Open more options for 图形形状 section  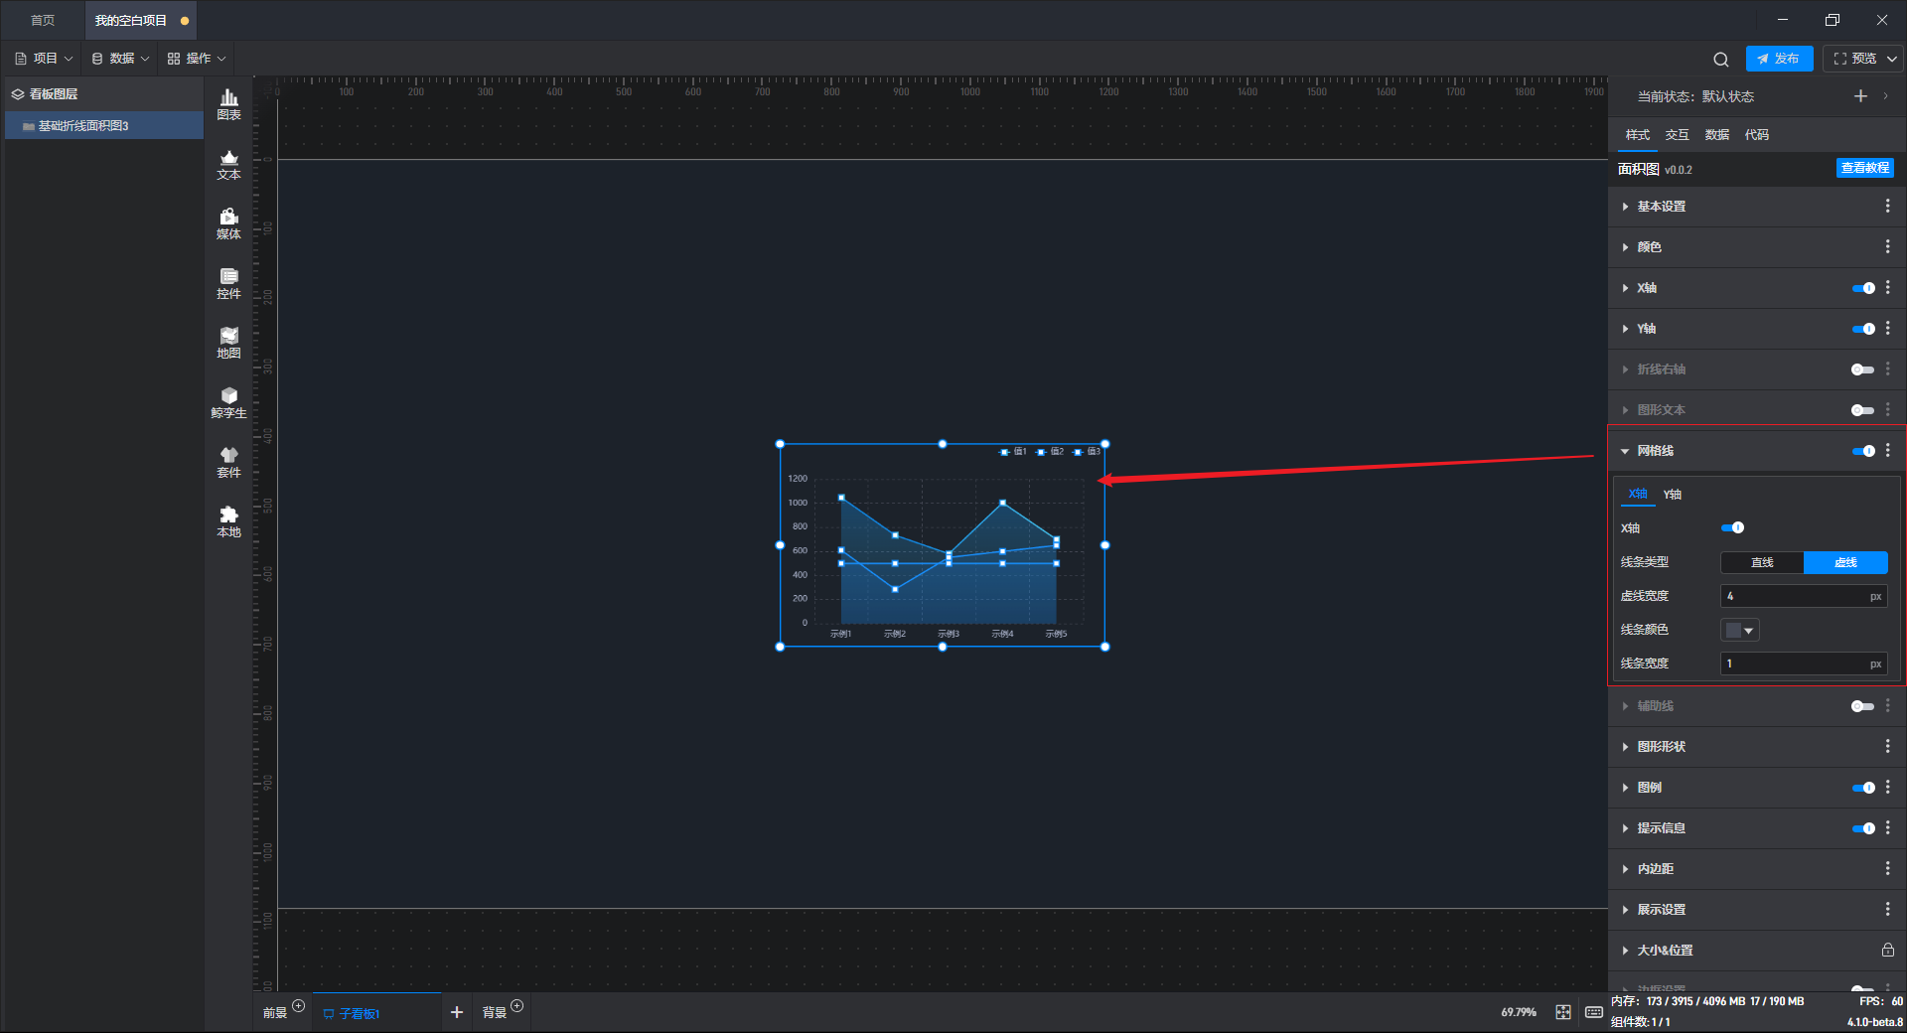point(1887,746)
